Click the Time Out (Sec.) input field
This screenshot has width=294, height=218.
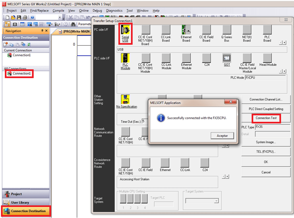pos(145,121)
